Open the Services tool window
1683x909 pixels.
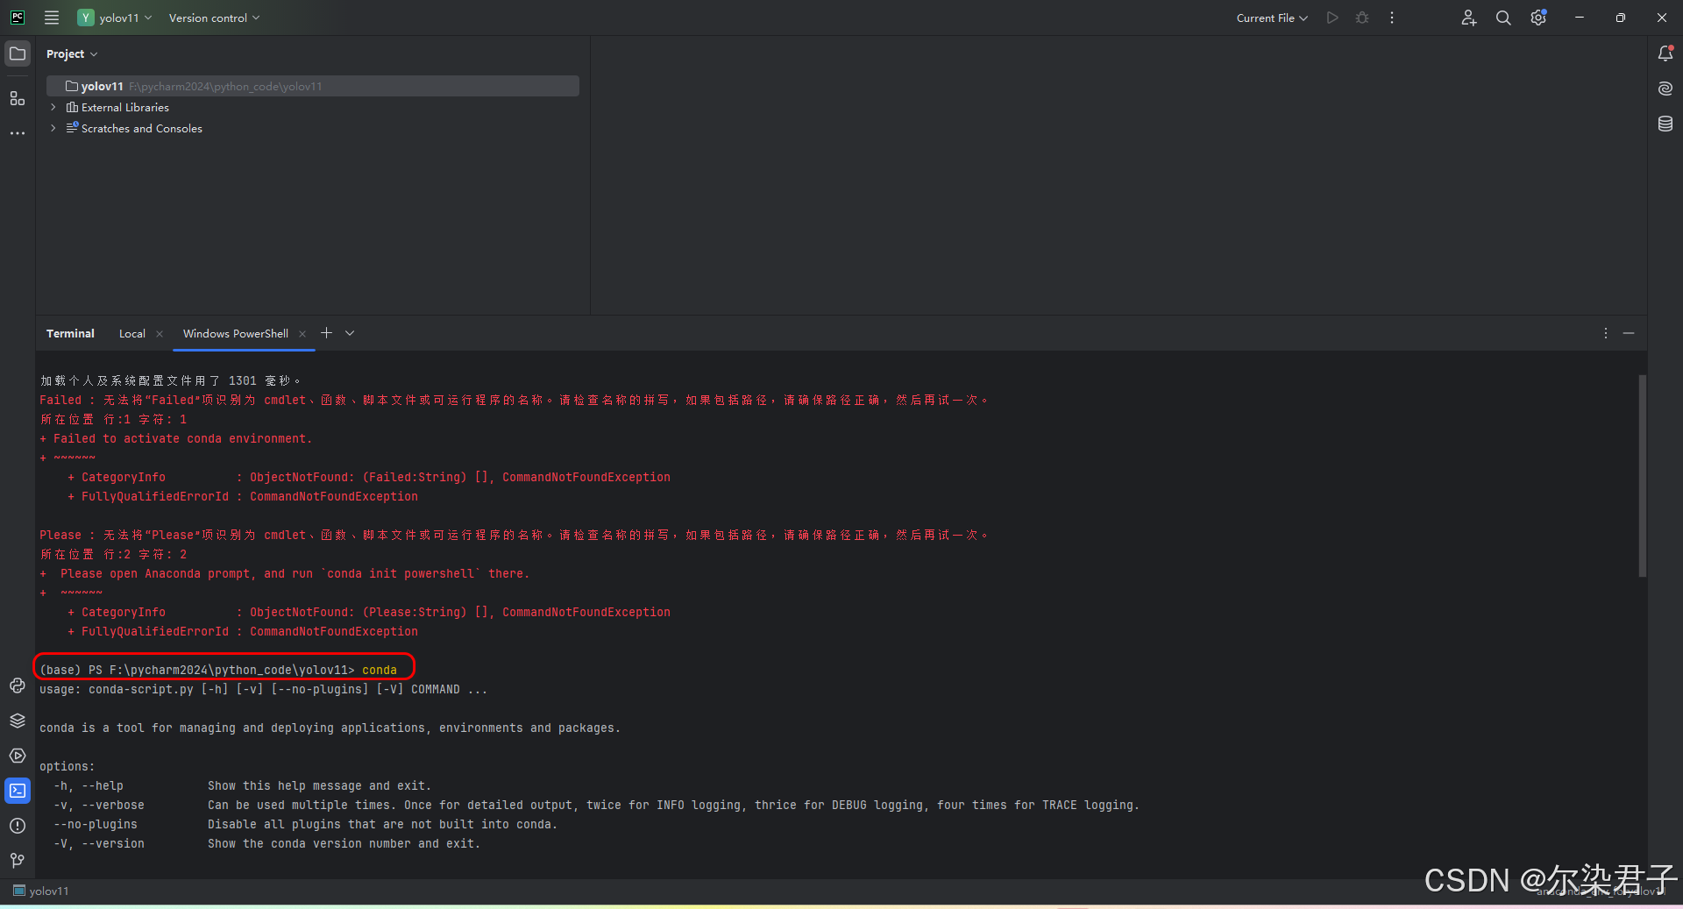pos(18,756)
